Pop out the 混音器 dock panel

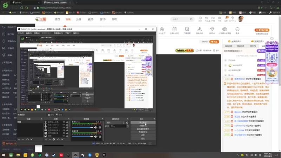103,119
